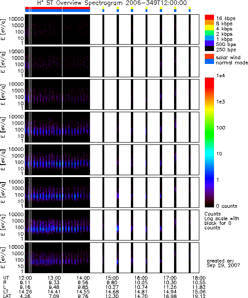Select the green 2 kbps legend swatch
The height and width of the screenshot is (298, 248).
tap(209, 33)
